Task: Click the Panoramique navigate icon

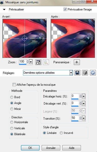Action: pyautogui.click(x=77, y=62)
